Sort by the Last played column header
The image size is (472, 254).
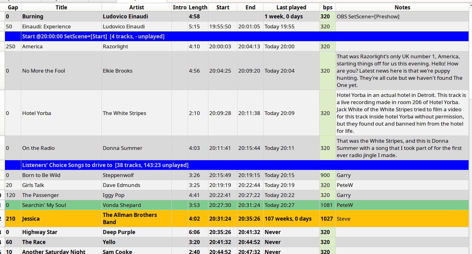[291, 7]
